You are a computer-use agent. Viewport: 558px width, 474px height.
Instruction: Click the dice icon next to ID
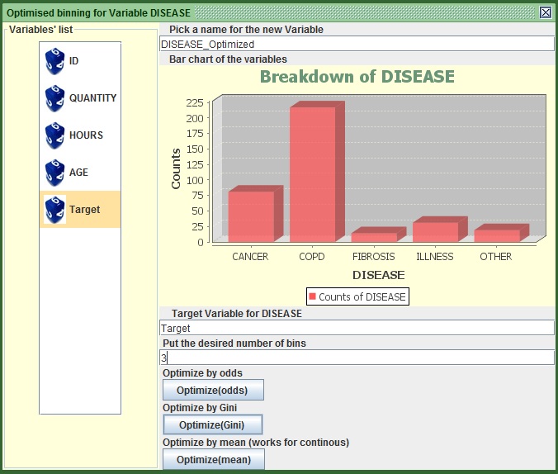tap(54, 61)
